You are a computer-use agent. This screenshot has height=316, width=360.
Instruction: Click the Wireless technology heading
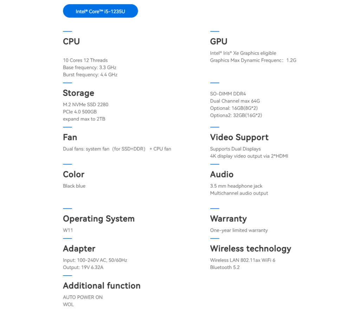coord(250,249)
